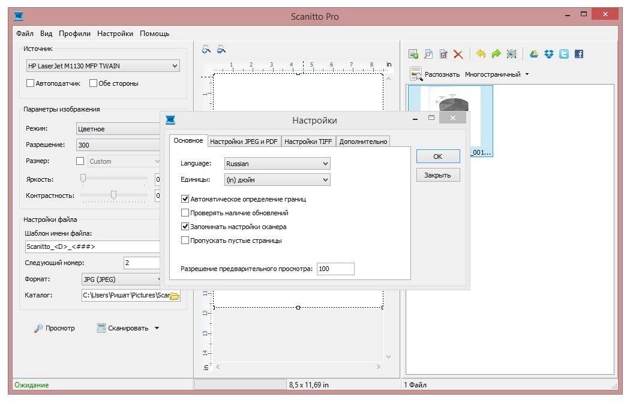Switch to Настройки JPEG и PDF tab
633x406 pixels.
[x=244, y=142]
